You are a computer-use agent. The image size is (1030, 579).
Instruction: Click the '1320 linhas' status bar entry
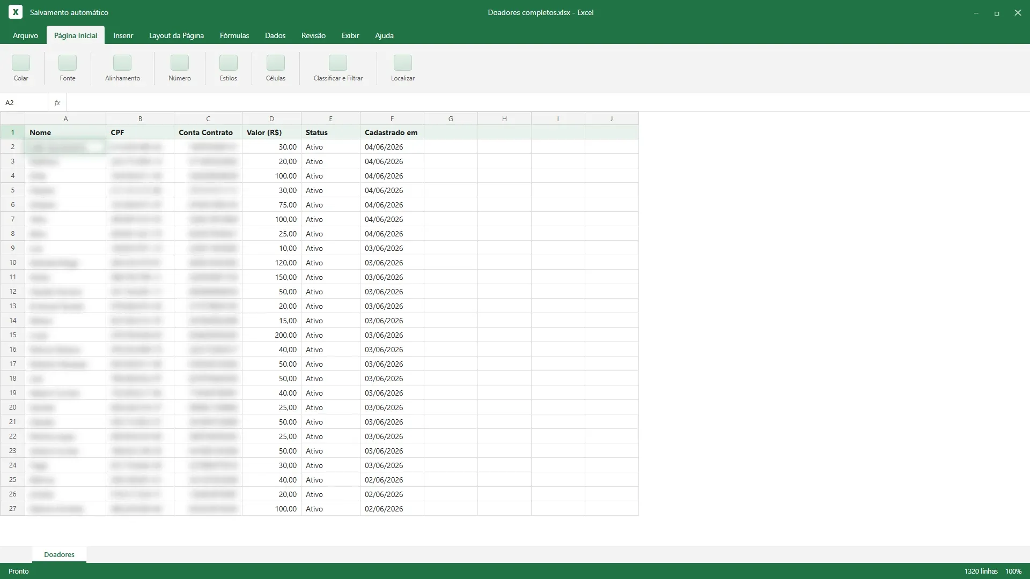point(981,571)
